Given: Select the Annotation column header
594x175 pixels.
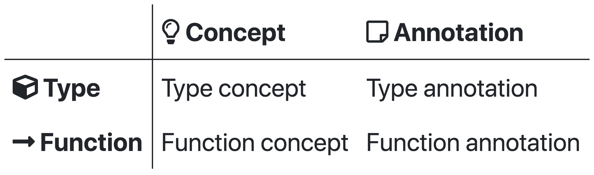Looking at the screenshot, I should (445, 32).
